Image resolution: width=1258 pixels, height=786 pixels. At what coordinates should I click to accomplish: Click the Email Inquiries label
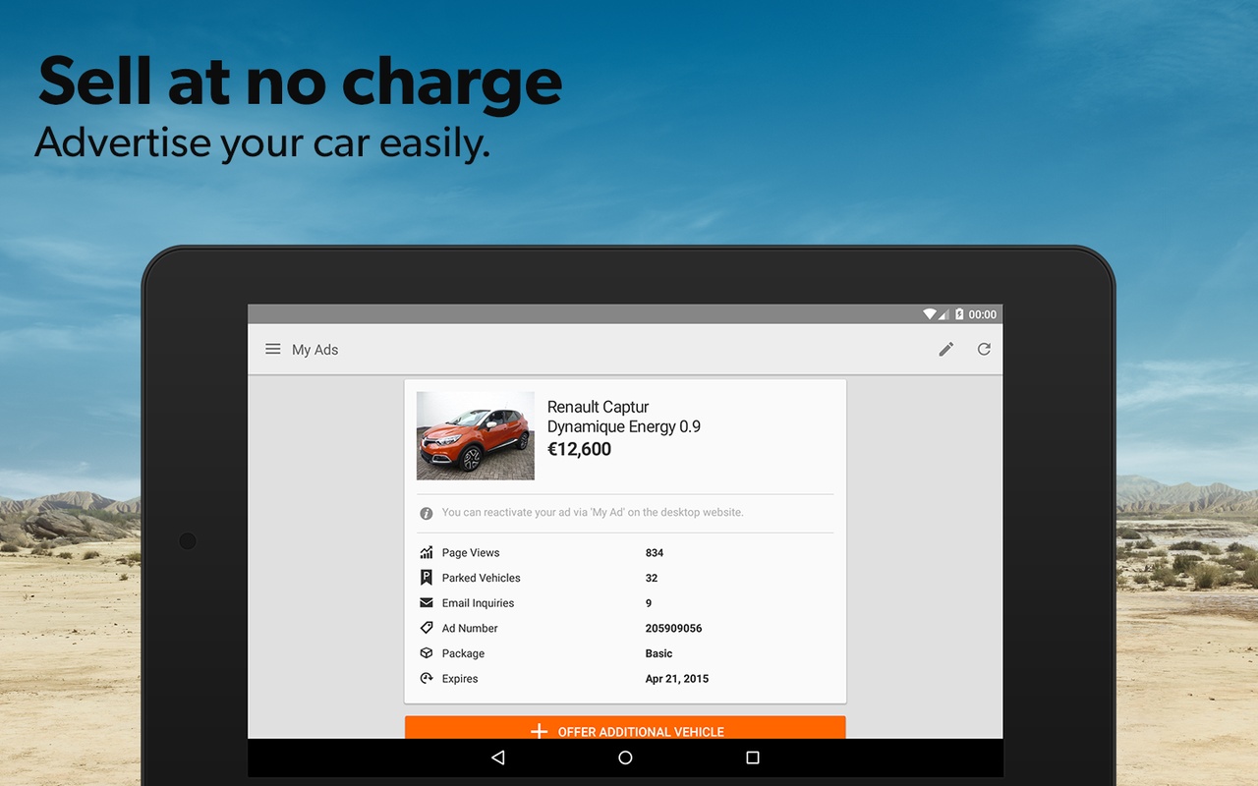pyautogui.click(x=478, y=603)
